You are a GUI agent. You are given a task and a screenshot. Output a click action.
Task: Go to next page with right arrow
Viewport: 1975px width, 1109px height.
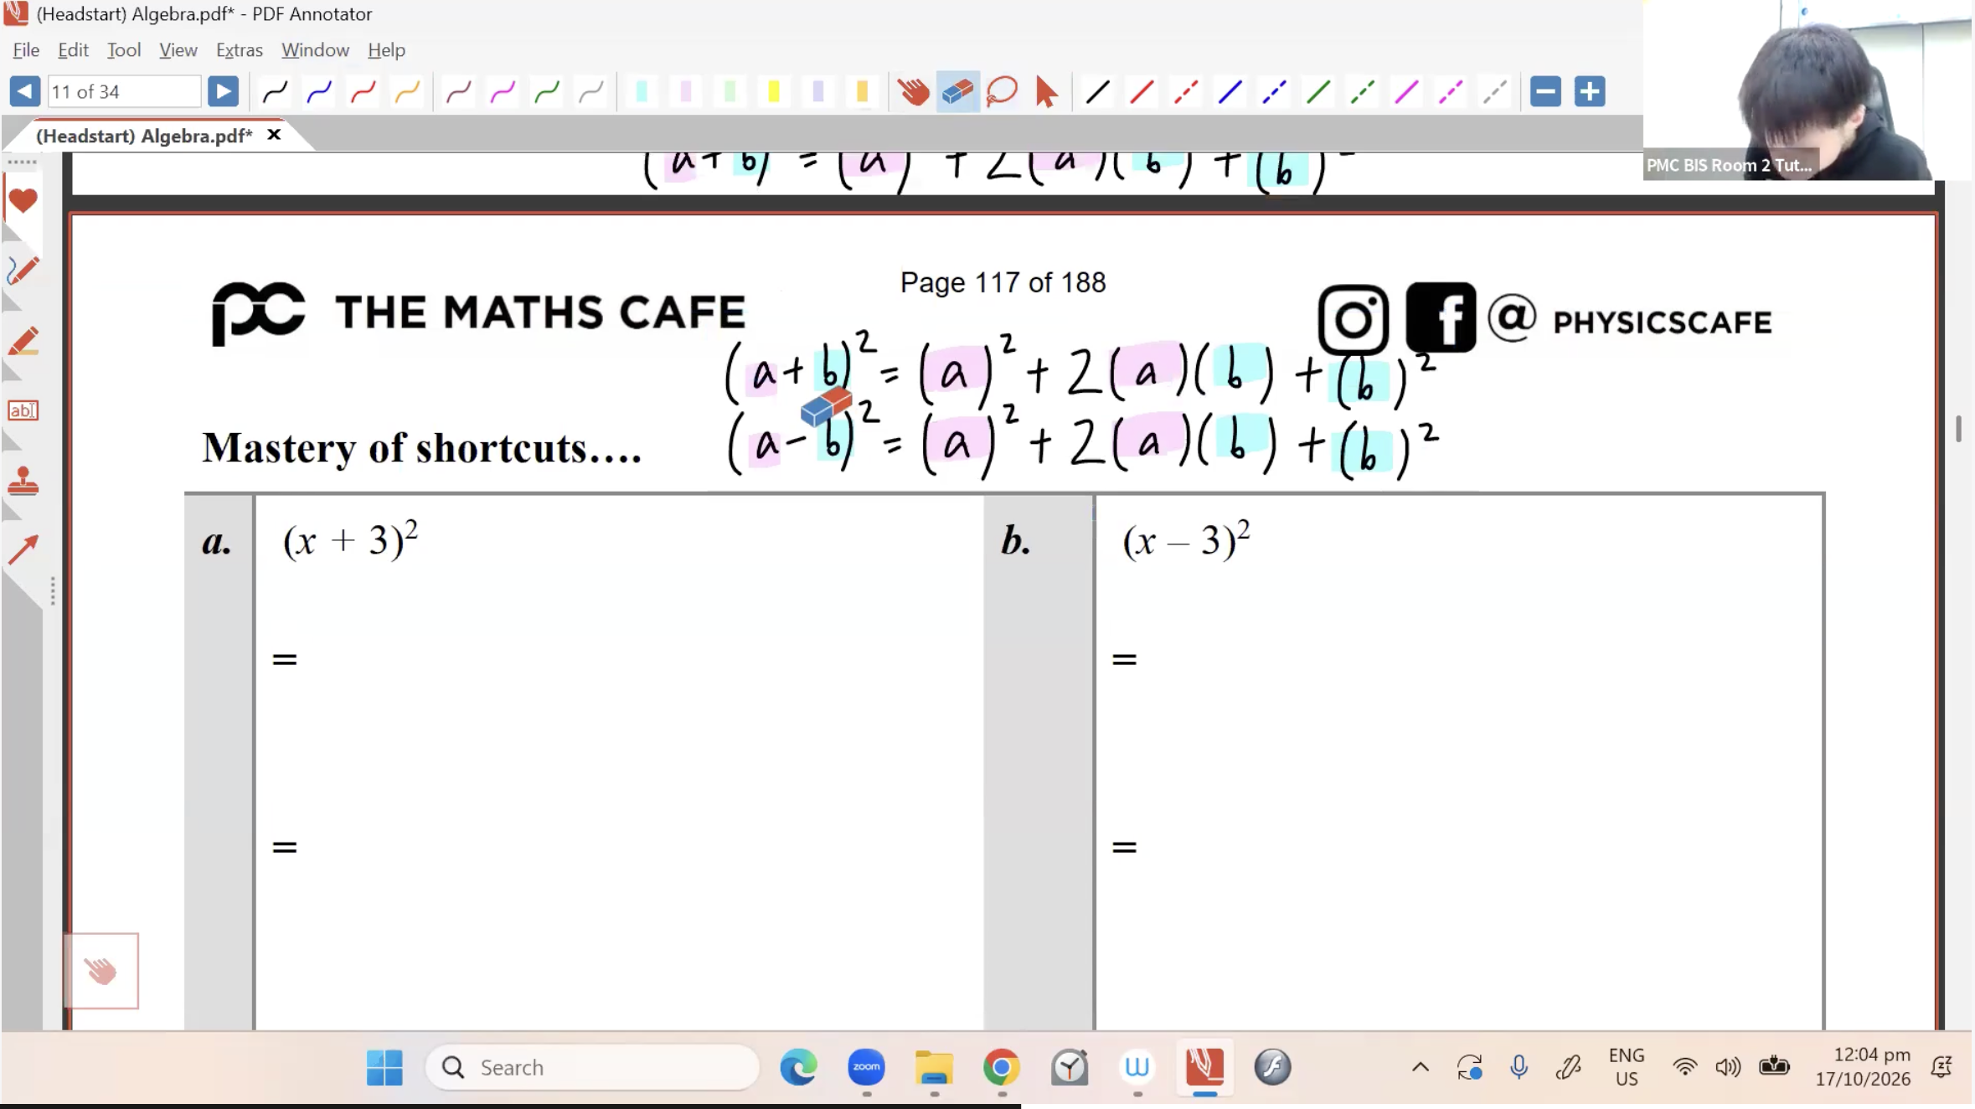click(223, 91)
